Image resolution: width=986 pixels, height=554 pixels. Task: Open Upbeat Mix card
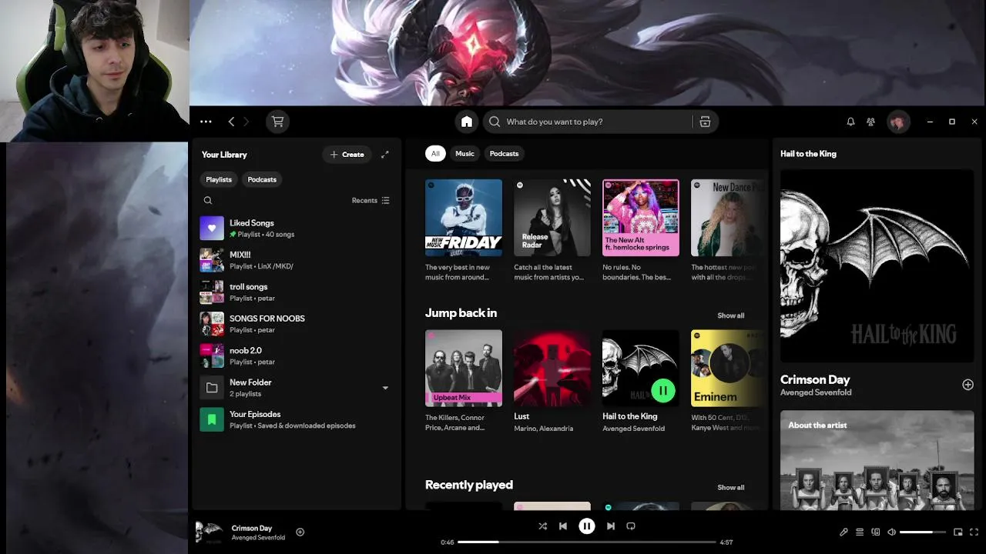tap(464, 381)
